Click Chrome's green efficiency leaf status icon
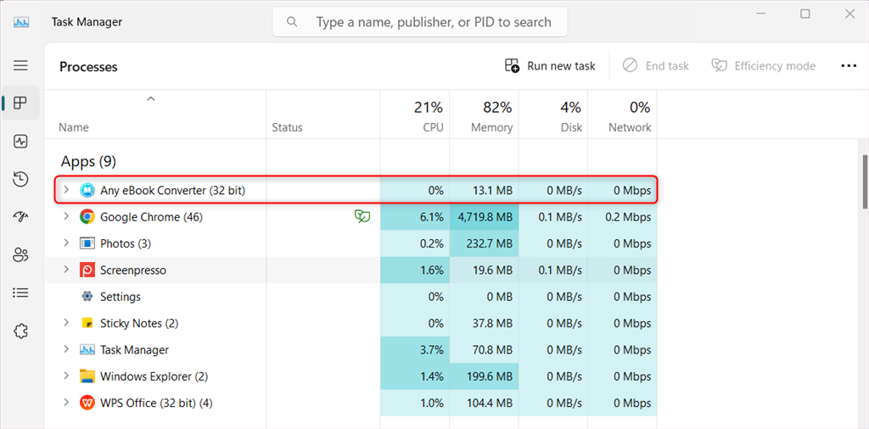The image size is (869, 429). coord(362,216)
